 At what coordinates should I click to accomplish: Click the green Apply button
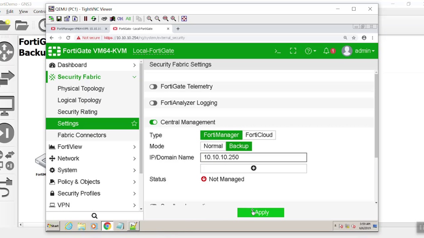(x=261, y=213)
